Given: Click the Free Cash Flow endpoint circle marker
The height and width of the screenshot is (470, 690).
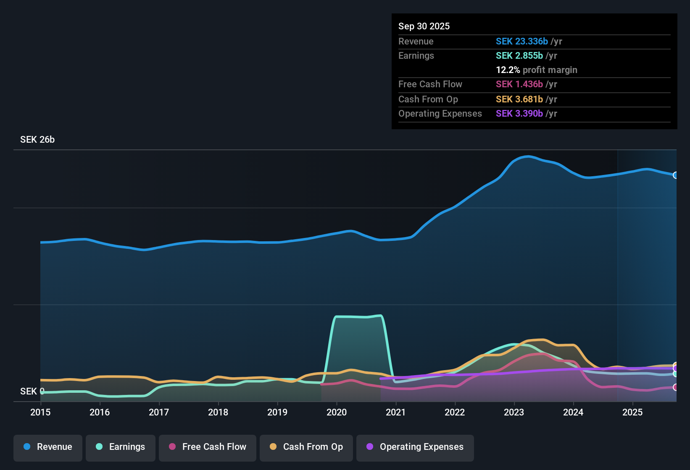Looking at the screenshot, I should (x=676, y=387).
